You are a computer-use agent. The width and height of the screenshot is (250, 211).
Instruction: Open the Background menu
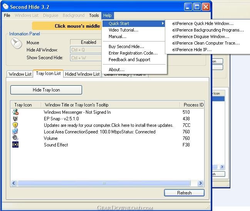tap(74, 15)
